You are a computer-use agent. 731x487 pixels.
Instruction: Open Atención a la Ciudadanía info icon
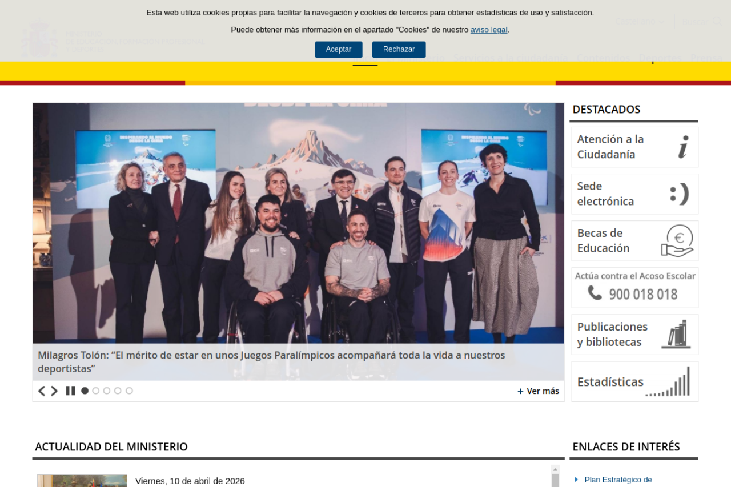pyautogui.click(x=684, y=147)
